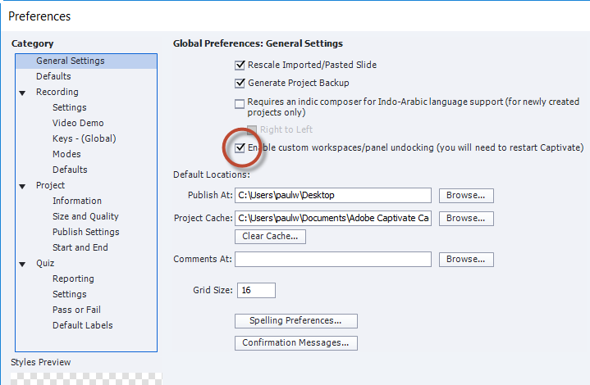Image resolution: width=590 pixels, height=385 pixels.
Task: Go to Publish Settings category
Action: 85,232
